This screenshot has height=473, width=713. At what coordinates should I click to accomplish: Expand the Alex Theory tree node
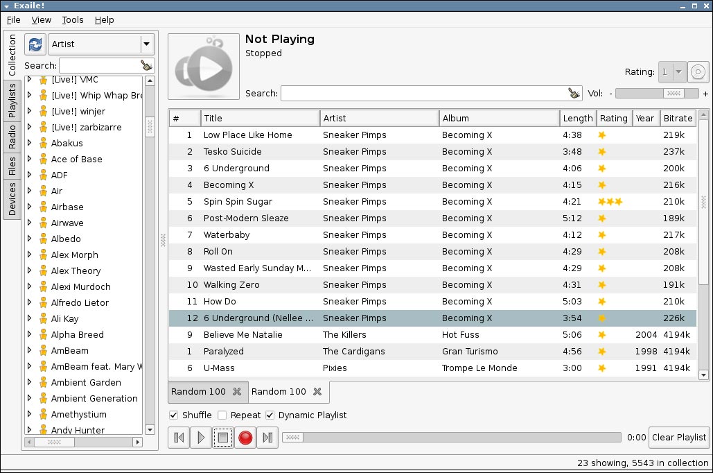point(29,270)
